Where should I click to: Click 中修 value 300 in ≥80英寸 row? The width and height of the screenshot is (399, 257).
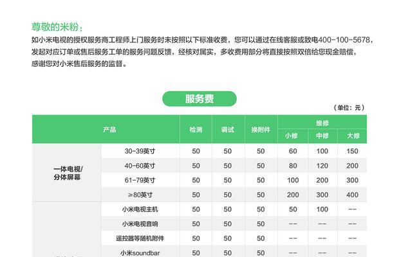pyautogui.click(x=322, y=195)
